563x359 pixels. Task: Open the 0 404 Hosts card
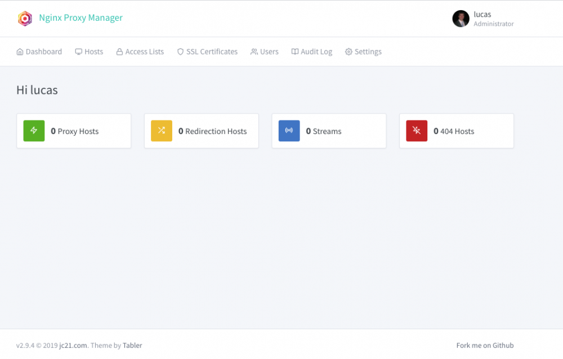[x=457, y=131]
